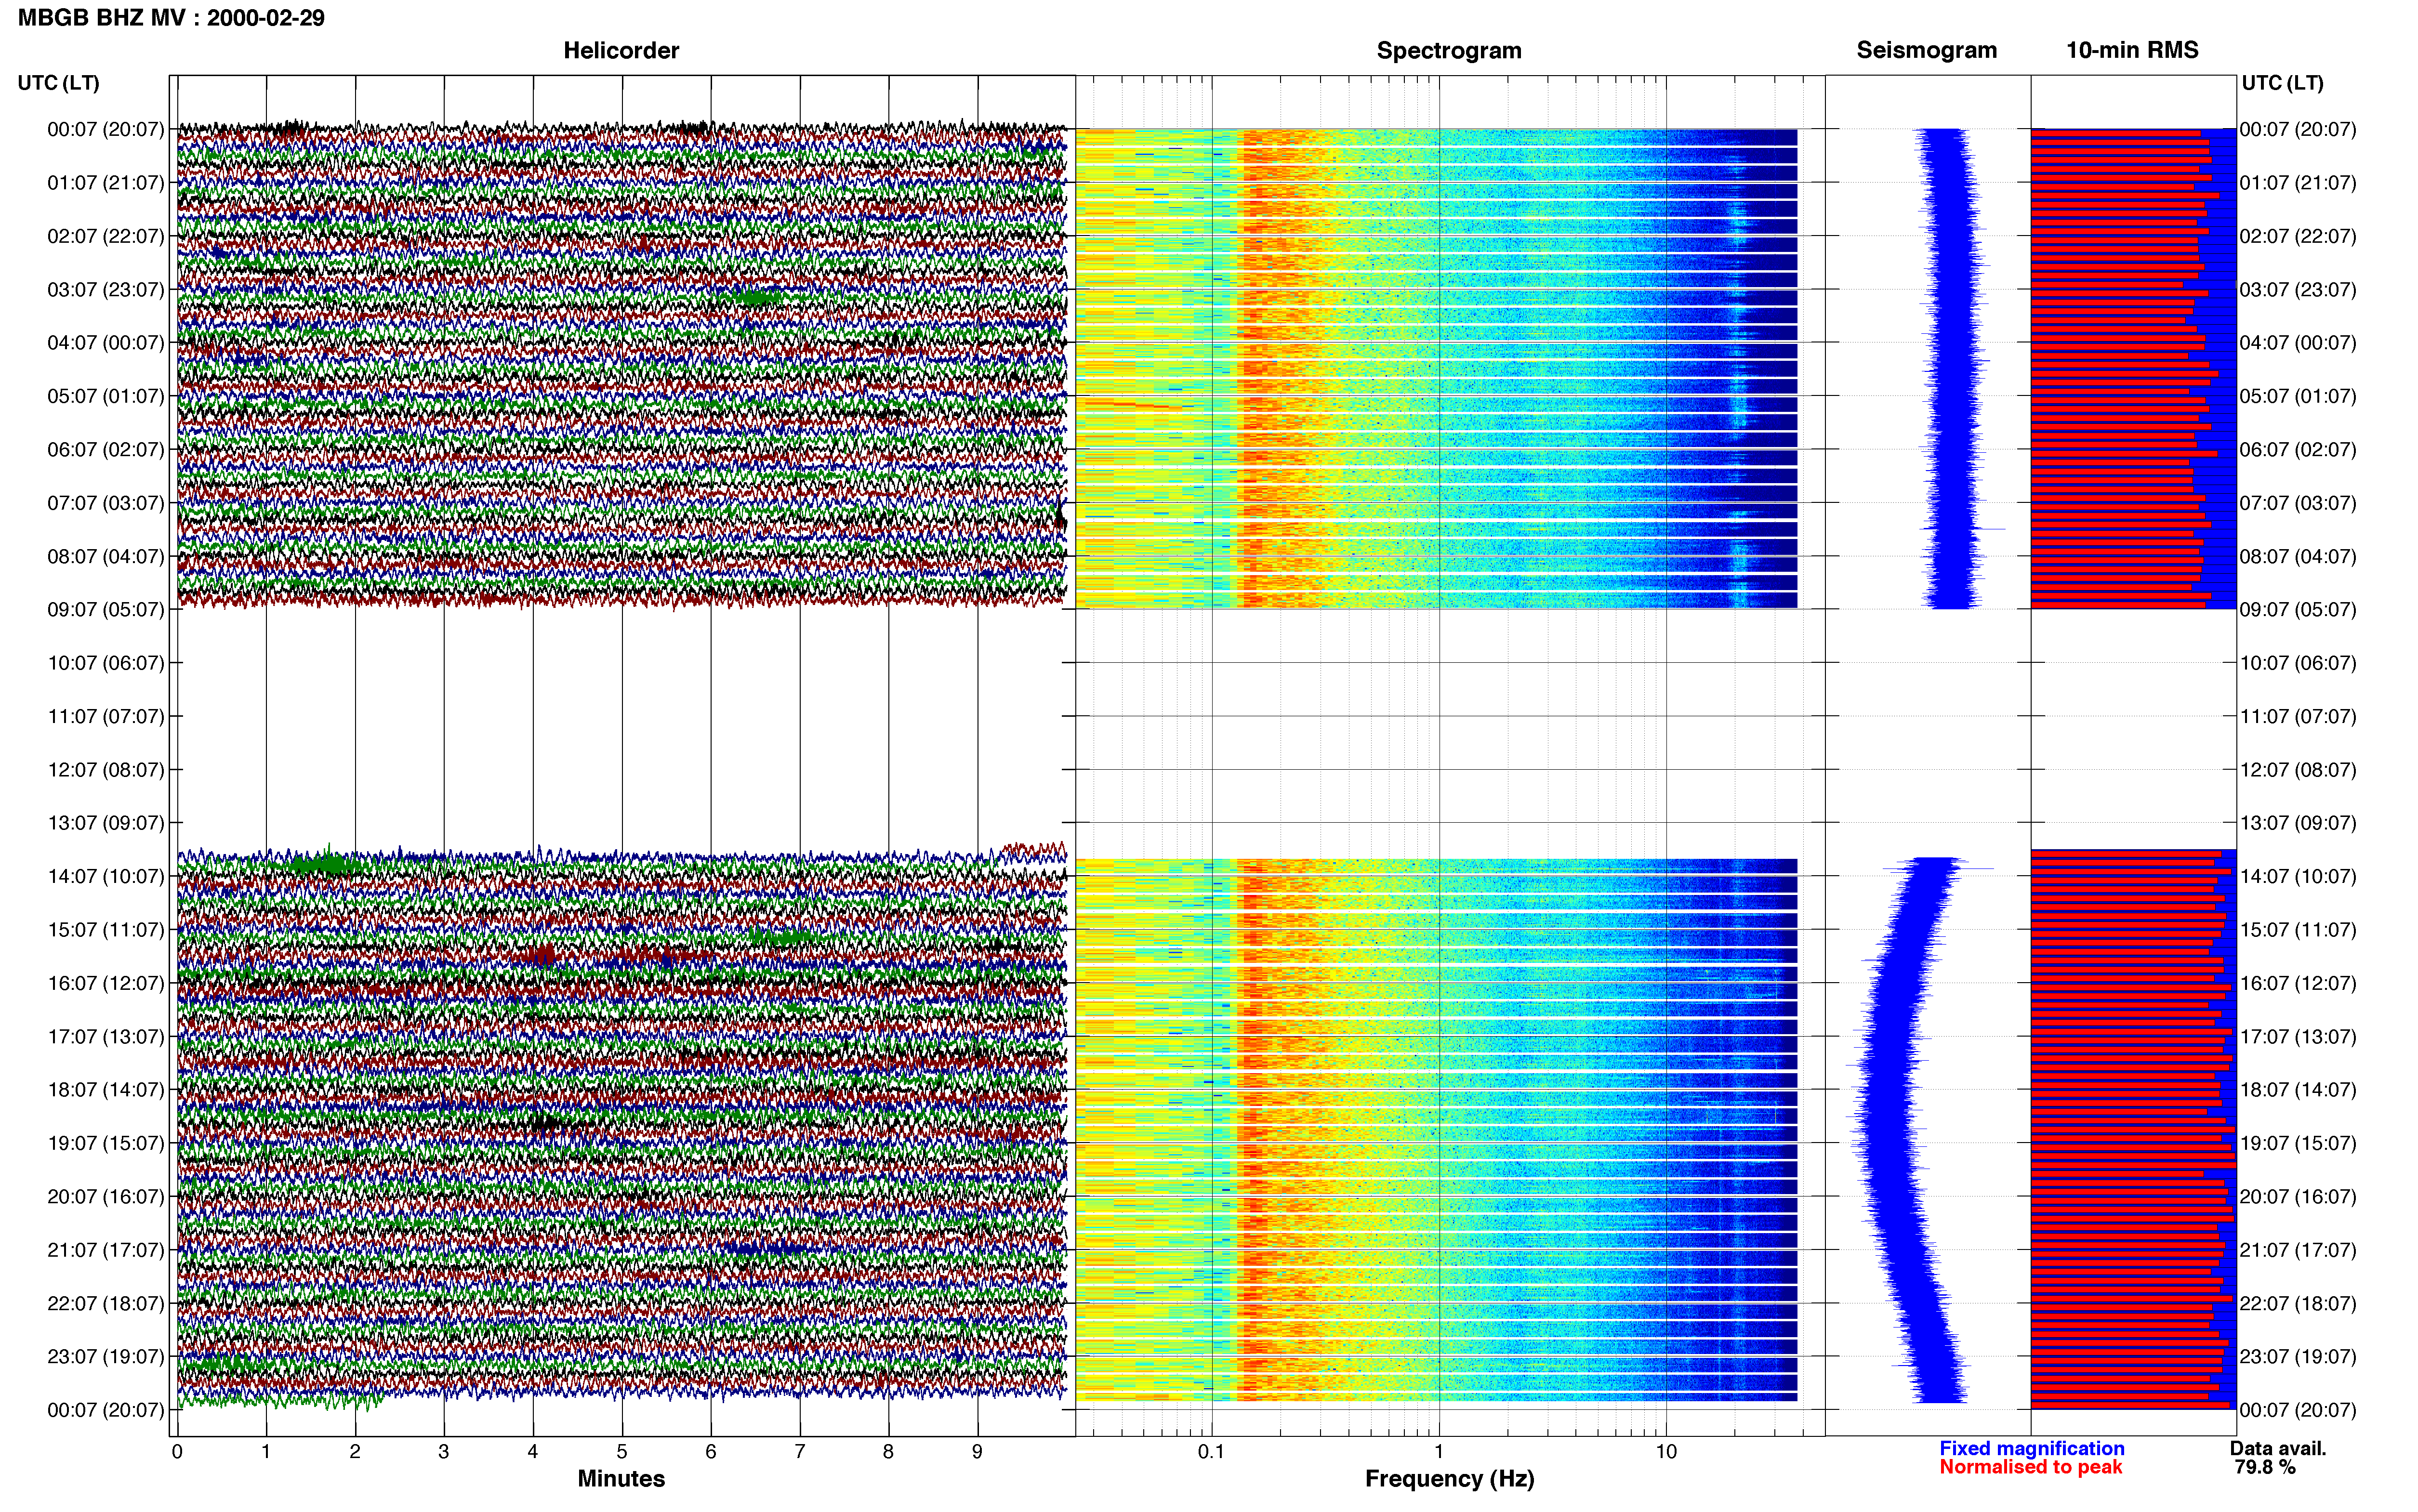
Task: Click the right 'UTC (LT)' axis label
Action: pyautogui.click(x=2283, y=83)
